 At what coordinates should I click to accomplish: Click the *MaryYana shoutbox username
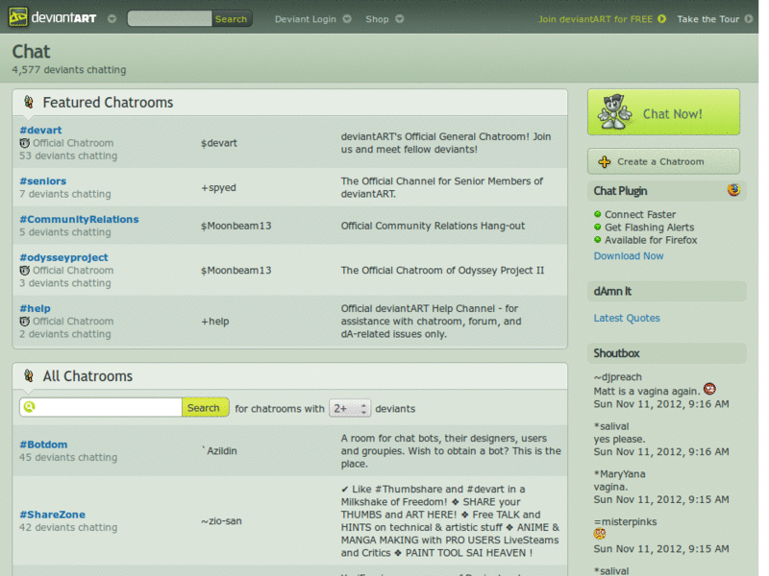click(x=619, y=474)
